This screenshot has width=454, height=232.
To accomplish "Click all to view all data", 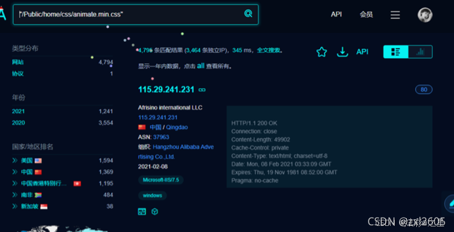I will point(201,65).
